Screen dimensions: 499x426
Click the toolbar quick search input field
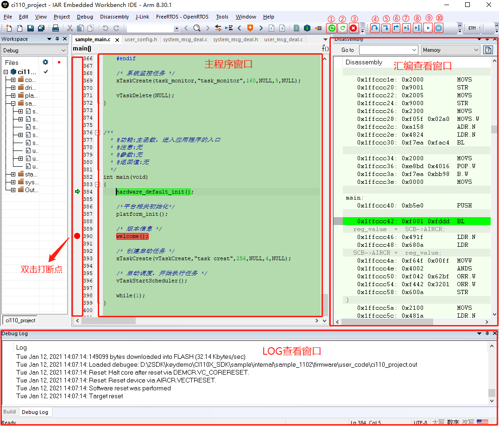click(x=151, y=29)
